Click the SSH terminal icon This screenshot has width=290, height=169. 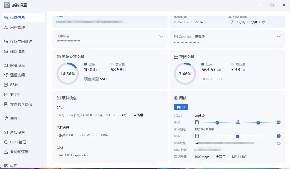tap(6, 85)
